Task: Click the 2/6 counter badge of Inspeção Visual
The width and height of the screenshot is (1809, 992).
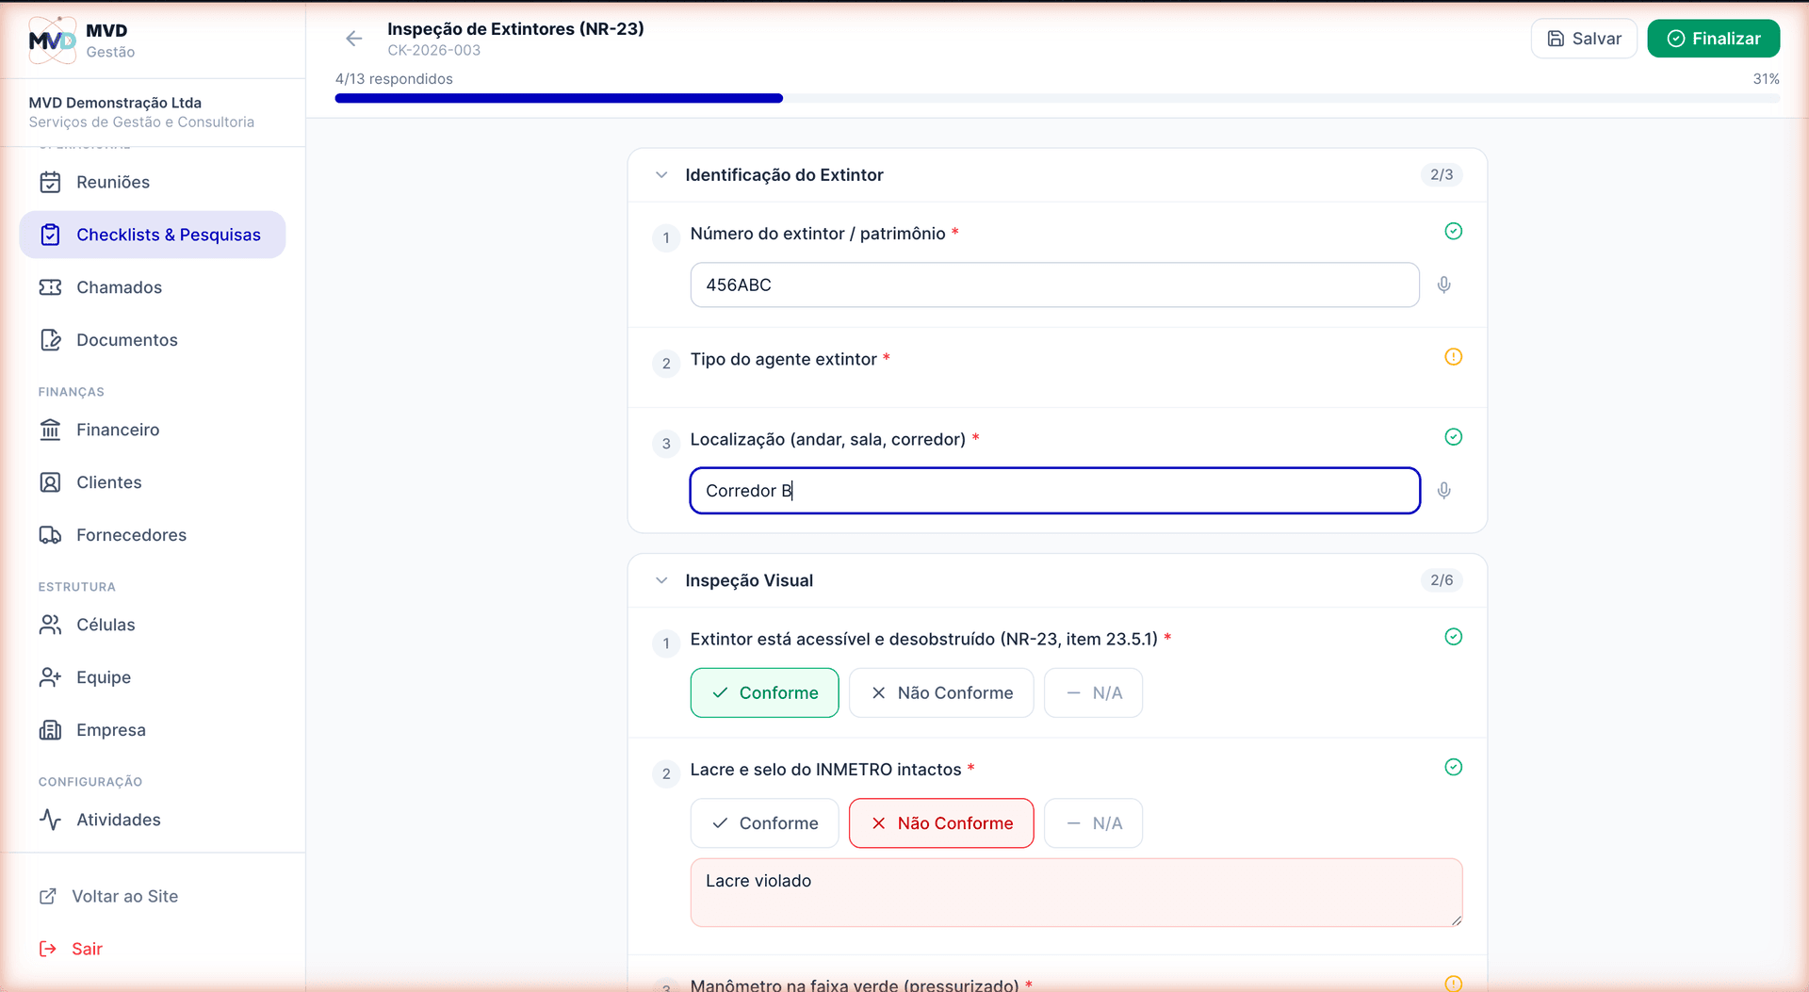Action: coord(1442,580)
